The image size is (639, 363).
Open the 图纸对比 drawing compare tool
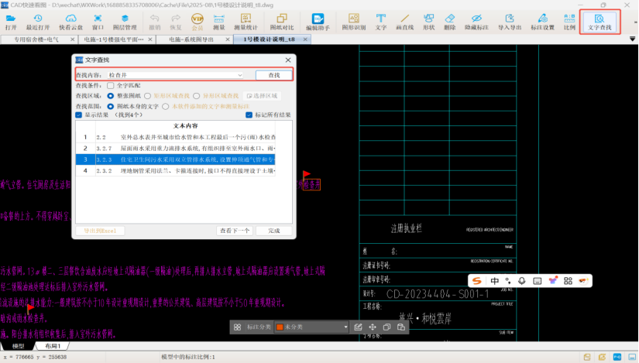tap(282, 21)
